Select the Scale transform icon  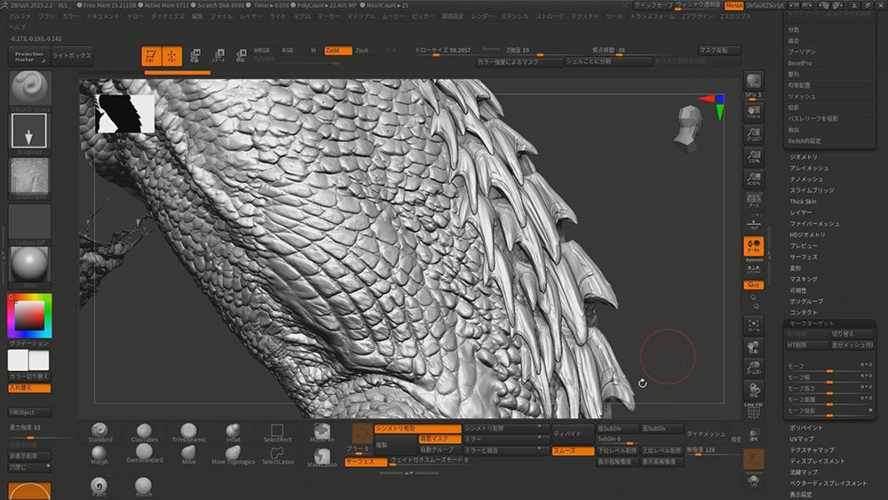click(x=218, y=56)
